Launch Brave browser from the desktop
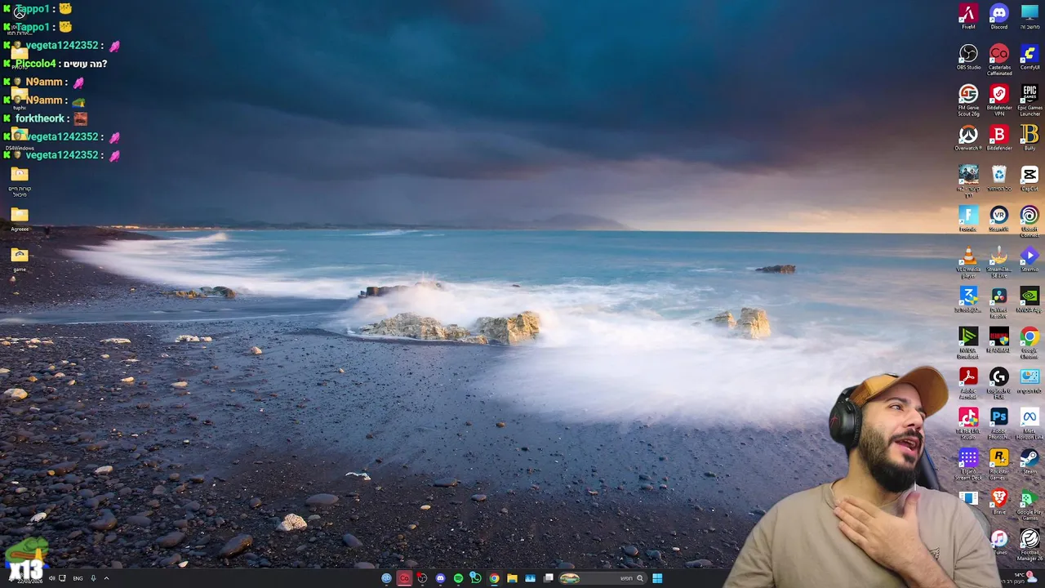This screenshot has height=588, width=1045. click(x=998, y=501)
